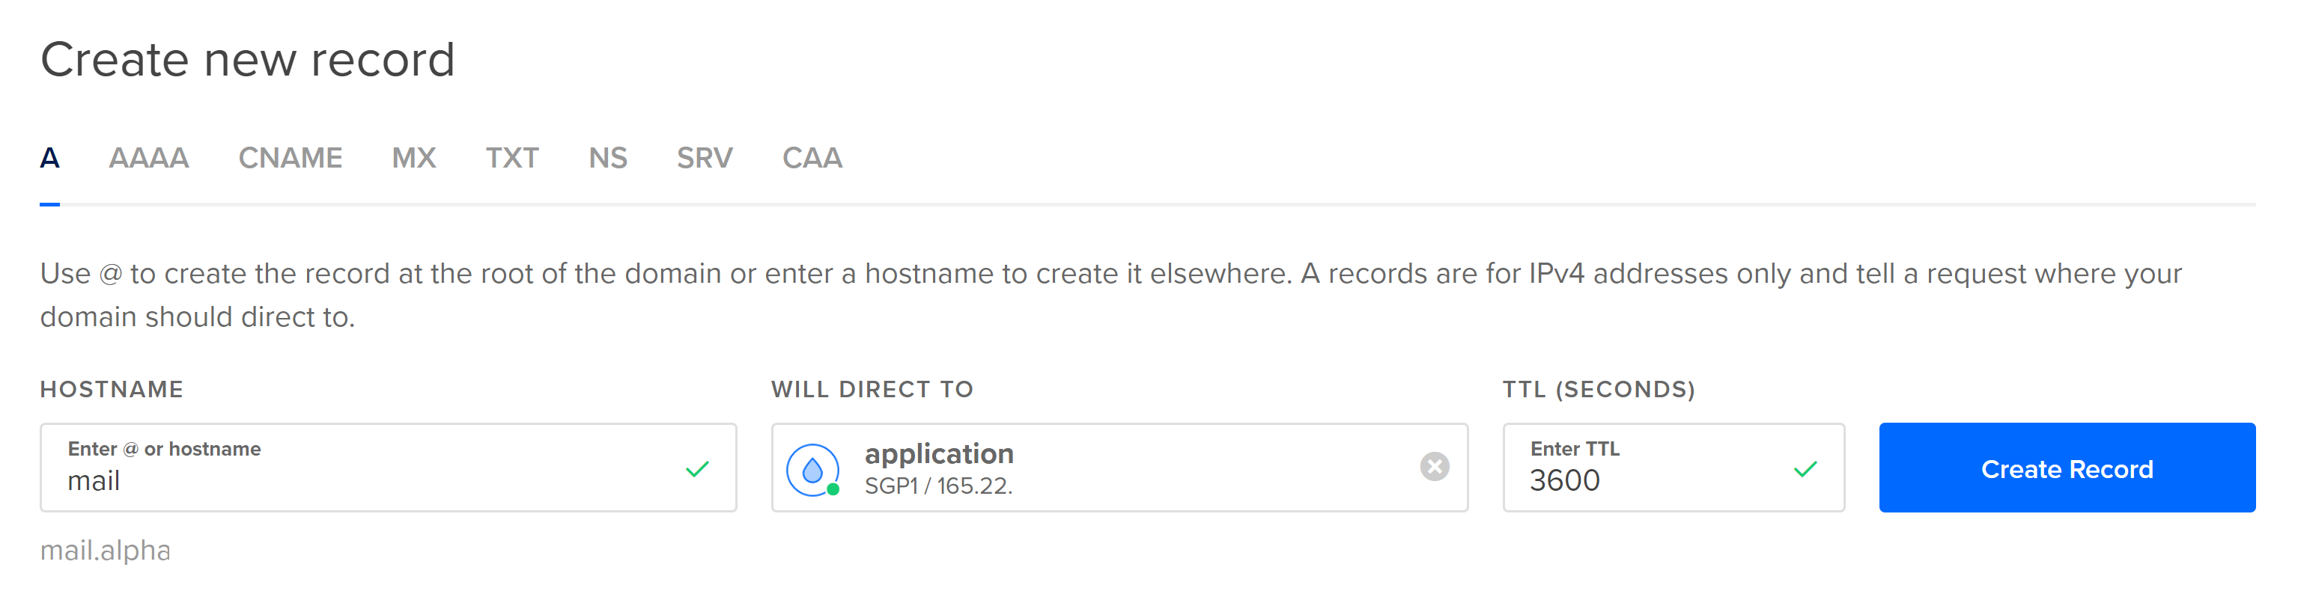Viewport: 2298px width, 603px height.
Task: Switch to the AAAA record tab
Action: click(149, 159)
